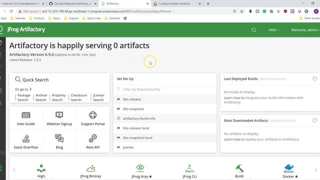Reload the page

click(x=11, y=11)
